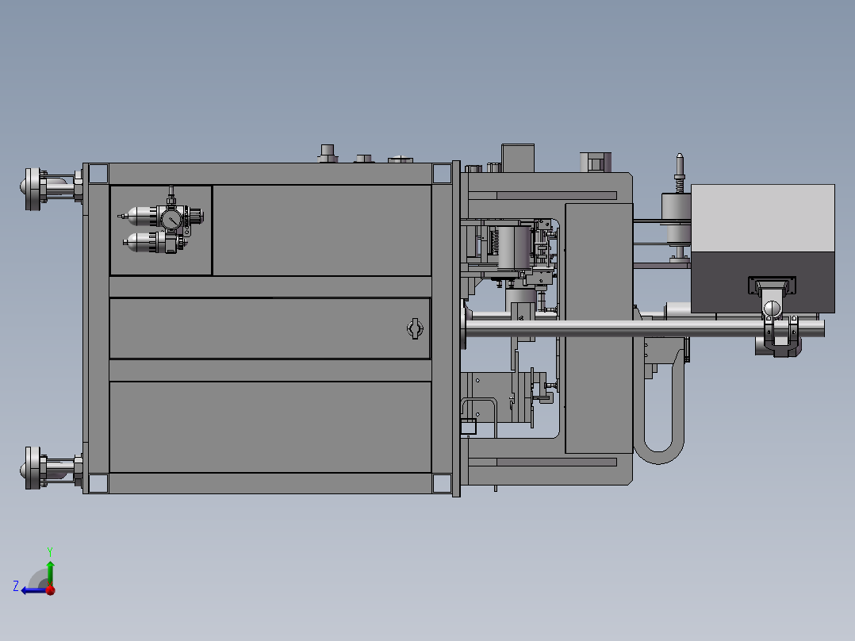Select the dark gray lower half of the right-side box
Viewport: 855px width, 641px height.
pyautogui.click(x=763, y=282)
